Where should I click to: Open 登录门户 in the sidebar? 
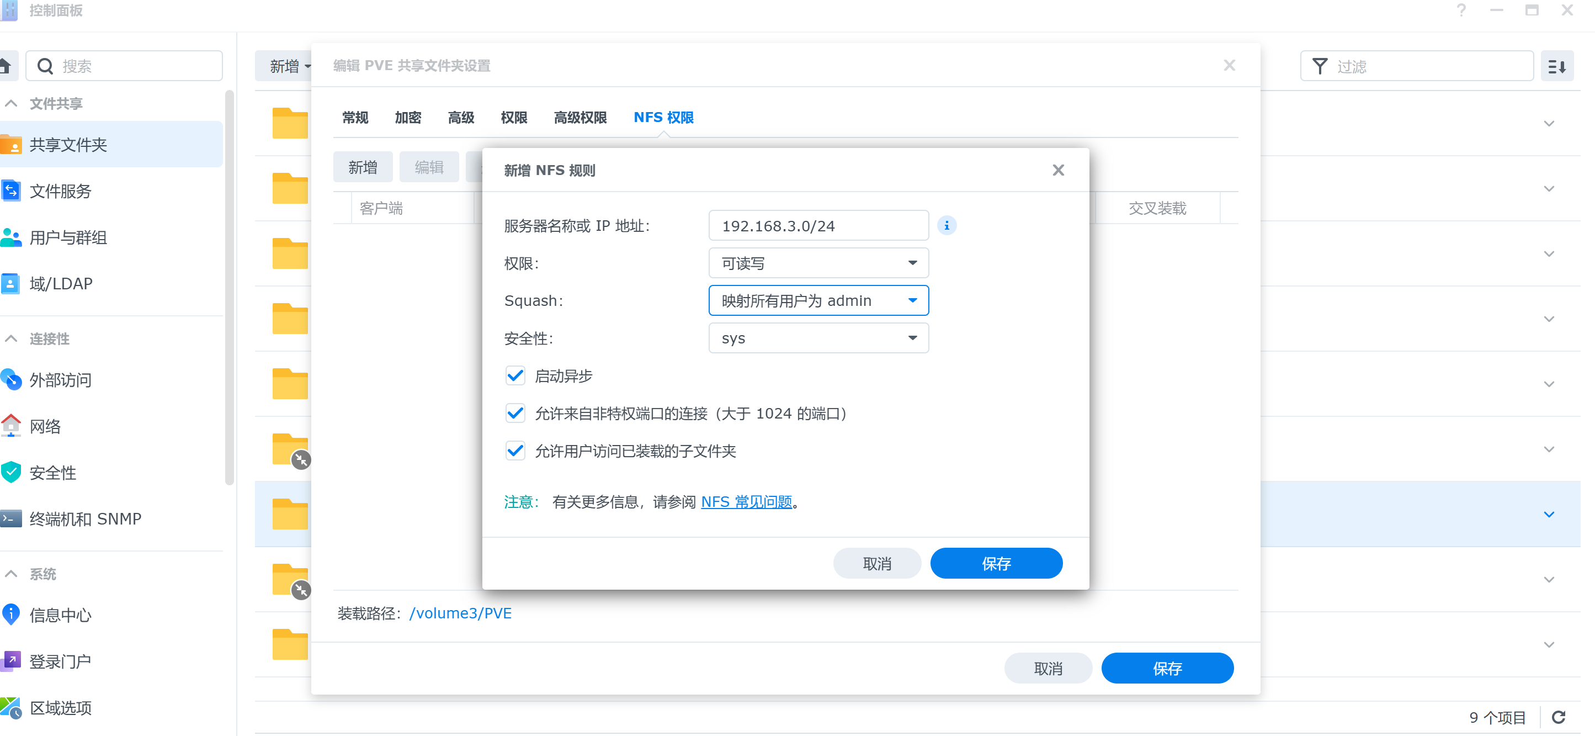[x=111, y=661]
